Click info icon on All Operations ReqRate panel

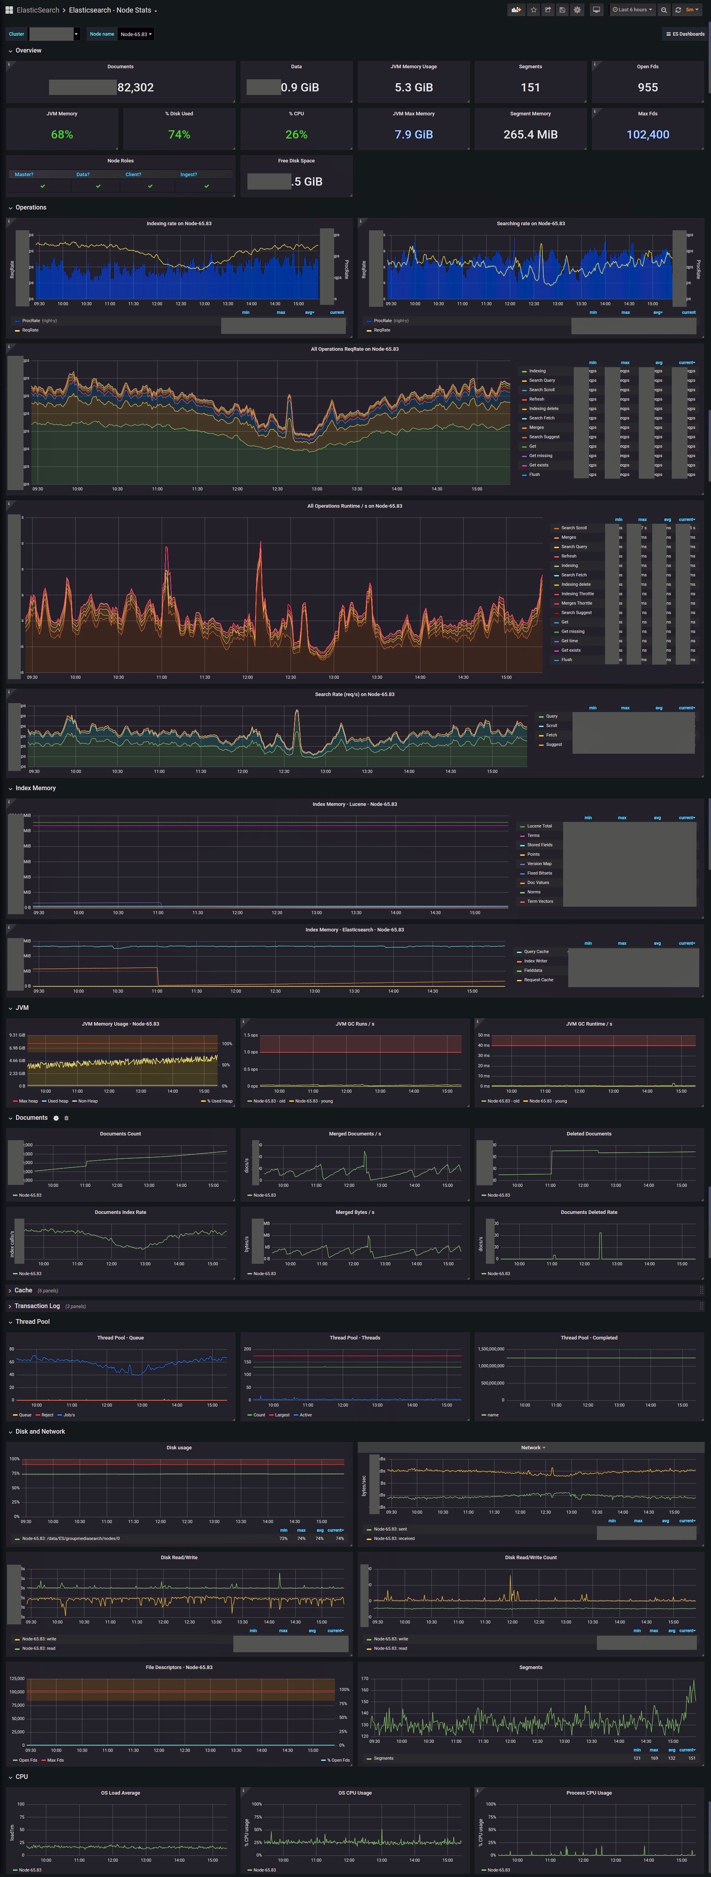(9, 347)
